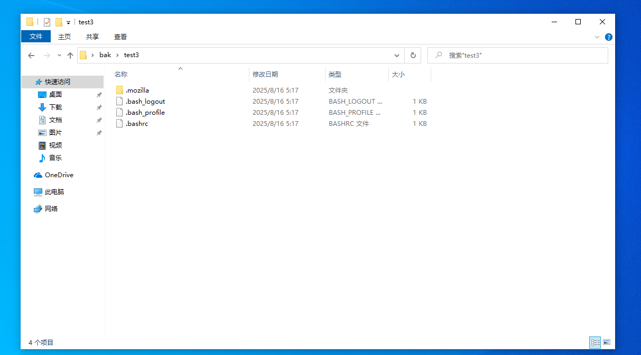Image resolution: width=641 pixels, height=355 pixels.
Task: Select the .bash_logout file
Action: 145,102
